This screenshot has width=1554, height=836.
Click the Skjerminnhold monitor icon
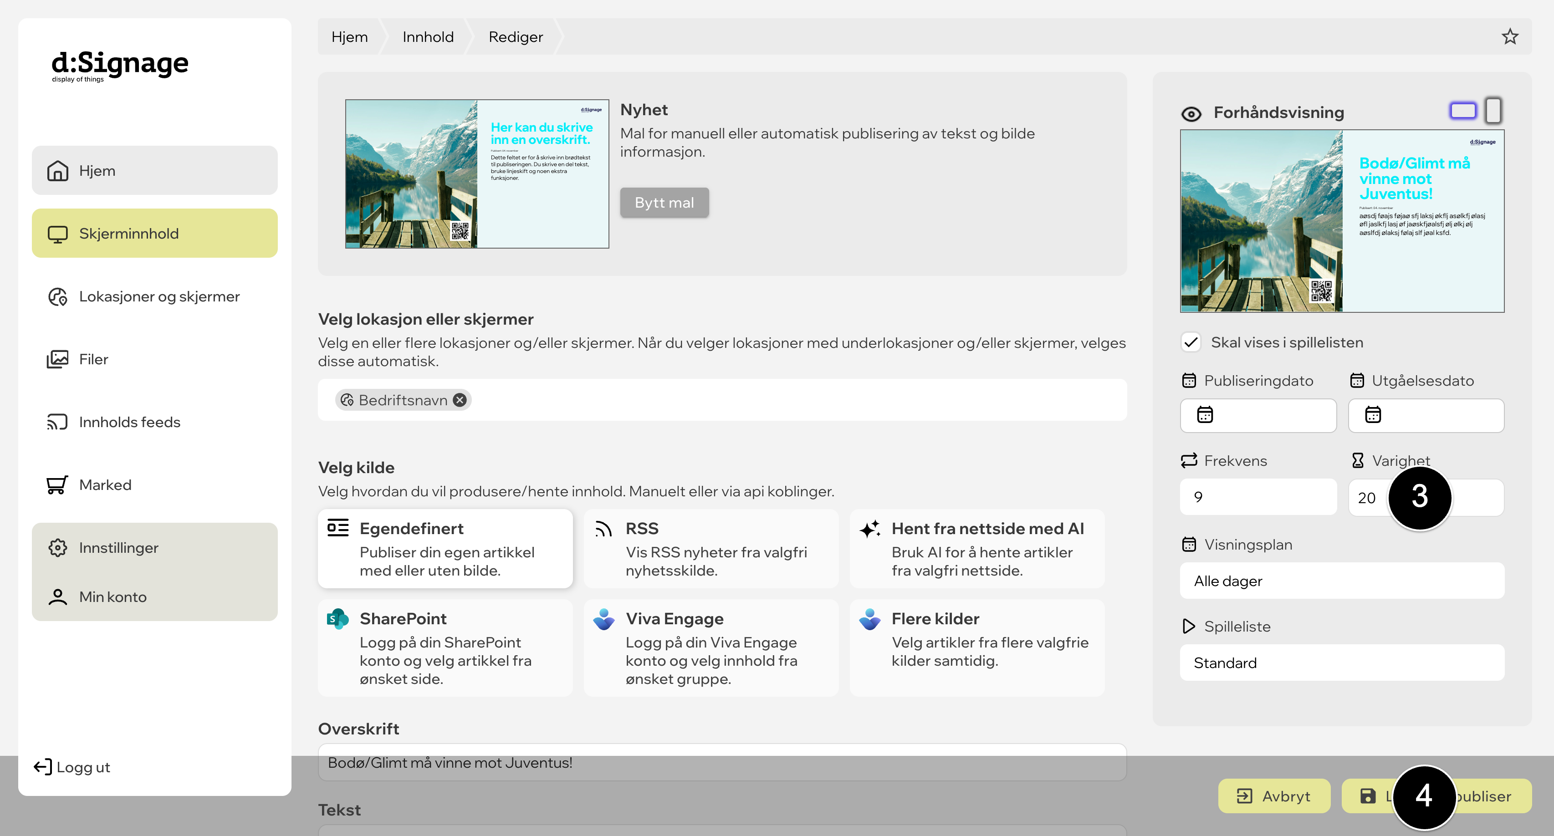point(57,234)
